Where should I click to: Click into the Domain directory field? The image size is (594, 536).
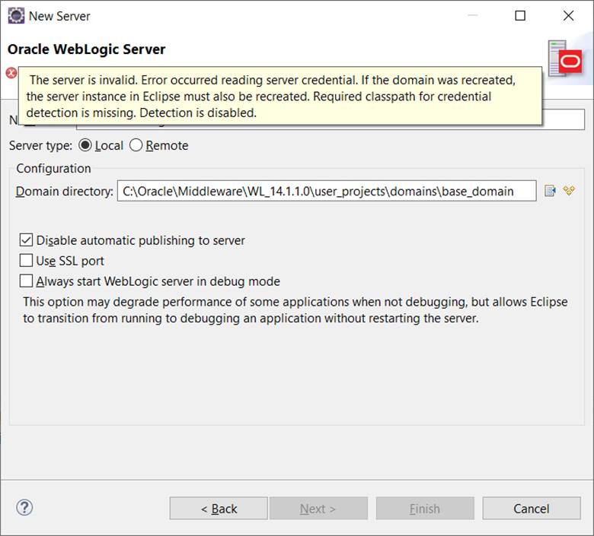point(327,191)
